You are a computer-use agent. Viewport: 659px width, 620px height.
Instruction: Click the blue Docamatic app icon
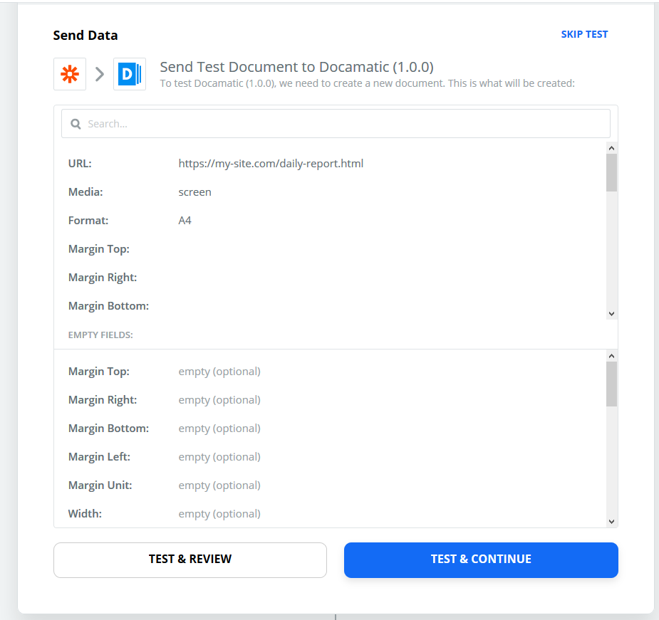click(x=130, y=74)
